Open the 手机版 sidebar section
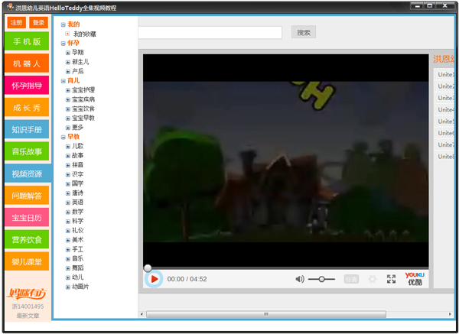Screen dimensions: 459x334 27,41
